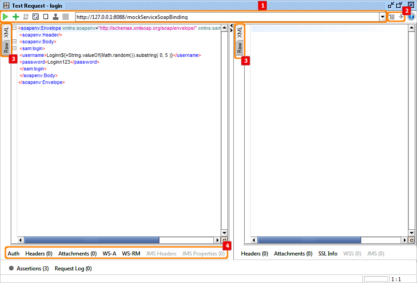Open the response Headers (0) tab
Image resolution: width=417 pixels, height=283 pixels.
pos(255,254)
